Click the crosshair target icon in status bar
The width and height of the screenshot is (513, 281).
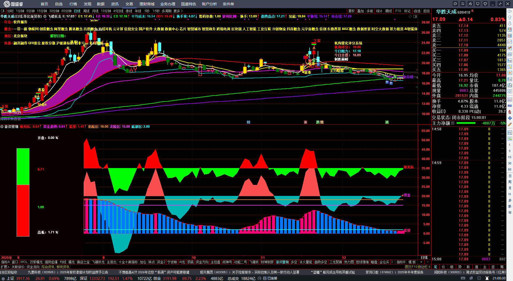point(479,278)
